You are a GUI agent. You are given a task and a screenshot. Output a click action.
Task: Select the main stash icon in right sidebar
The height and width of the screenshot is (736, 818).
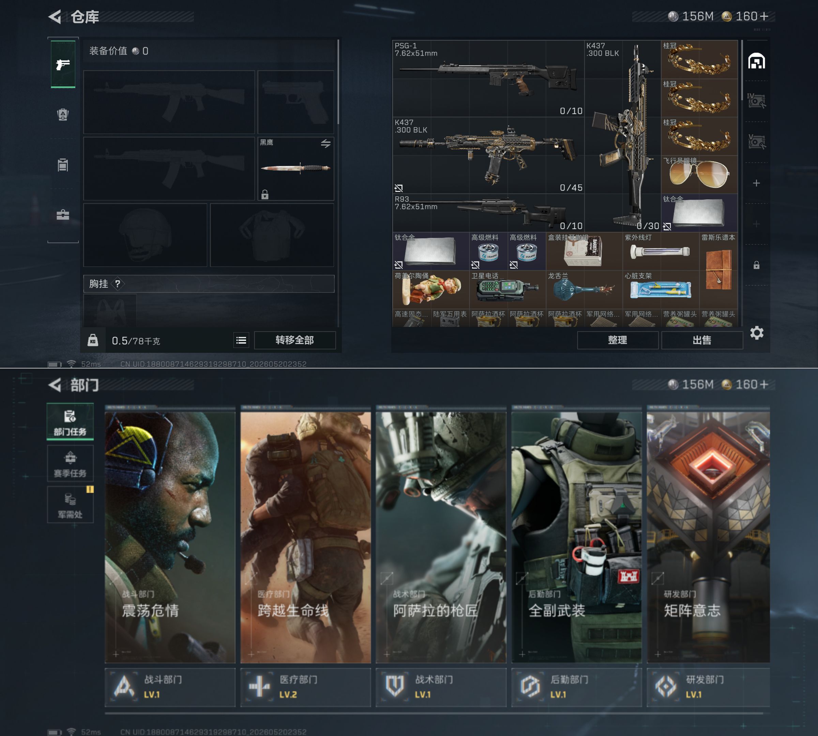tap(756, 61)
